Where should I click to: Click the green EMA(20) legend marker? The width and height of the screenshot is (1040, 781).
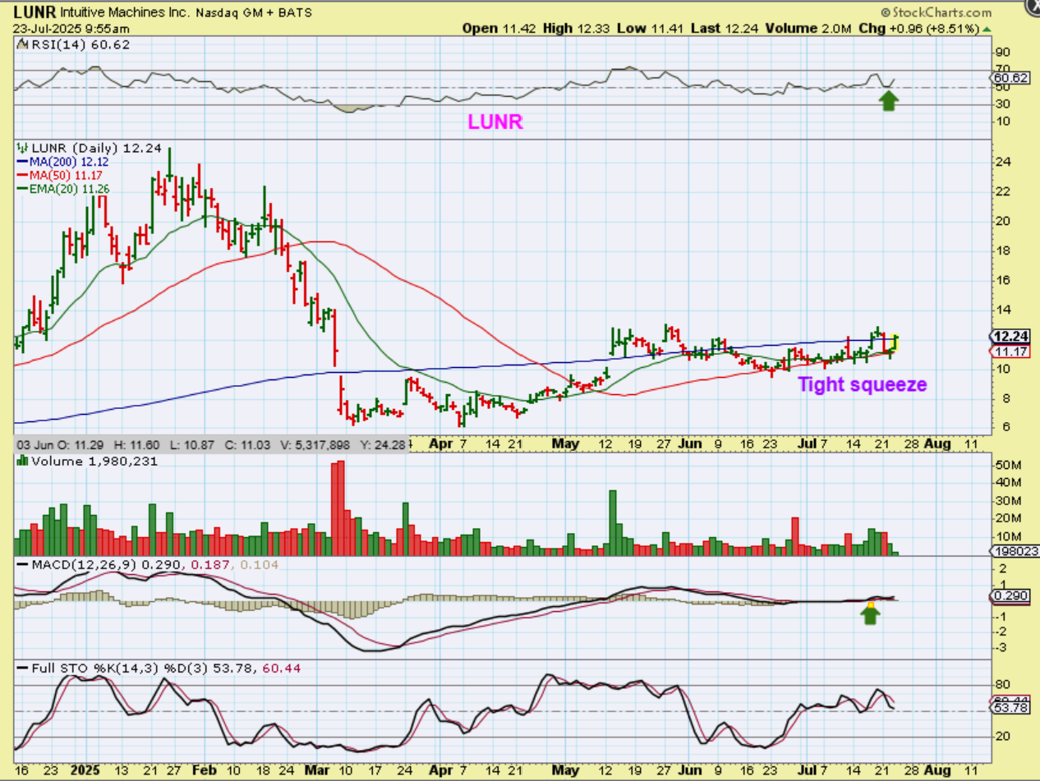[x=21, y=188]
